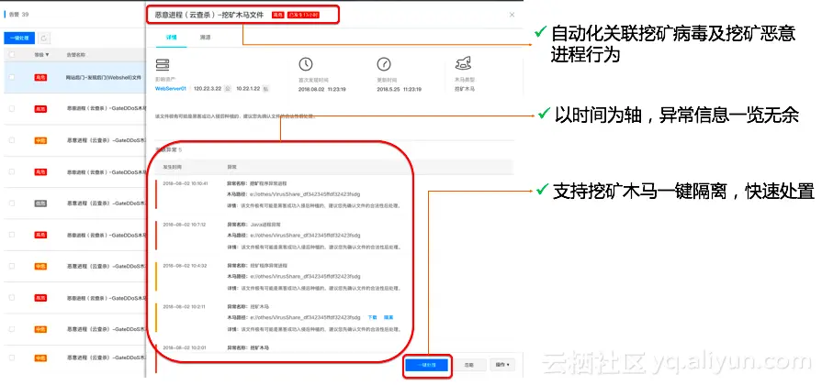Click the trojan type value 挖矿木马
822x385 pixels.
pos(465,90)
